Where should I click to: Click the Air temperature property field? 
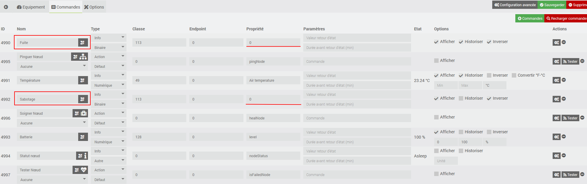[273, 80]
